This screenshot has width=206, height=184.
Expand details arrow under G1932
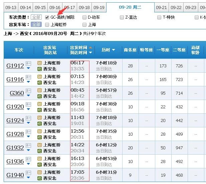(x=28, y=150)
